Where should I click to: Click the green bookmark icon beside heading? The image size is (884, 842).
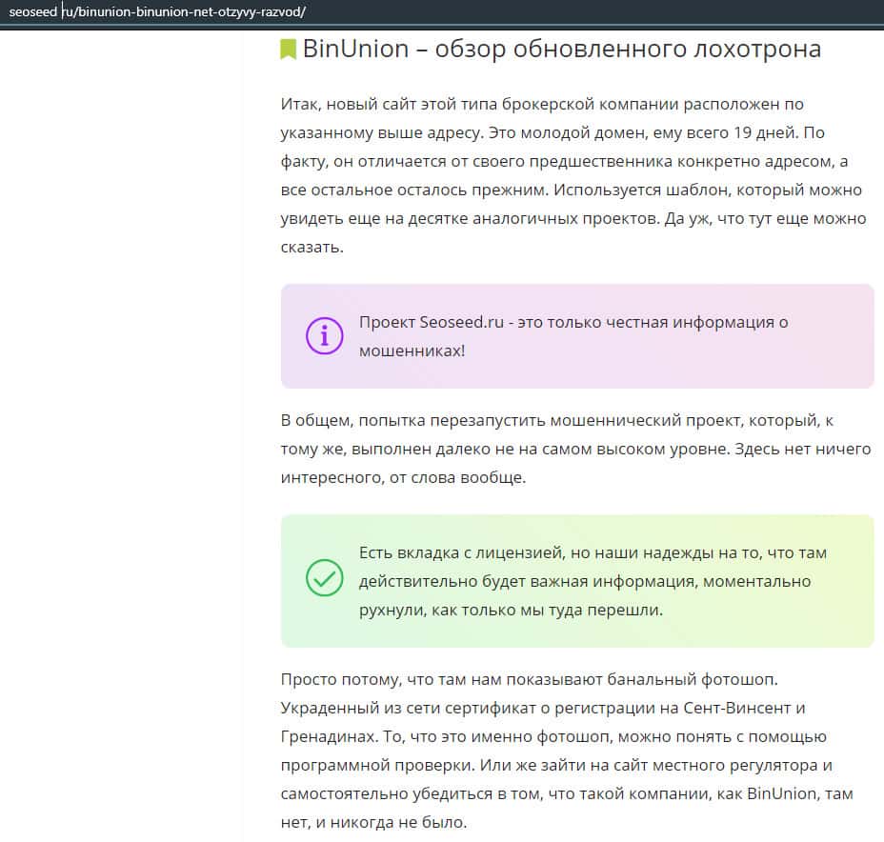[288, 49]
